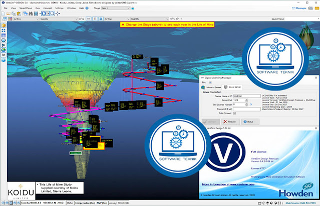
Task: Open the Messages link
Action: 299,8
